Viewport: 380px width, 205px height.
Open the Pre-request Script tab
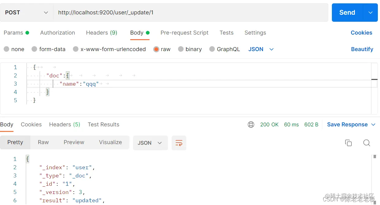coord(184,33)
